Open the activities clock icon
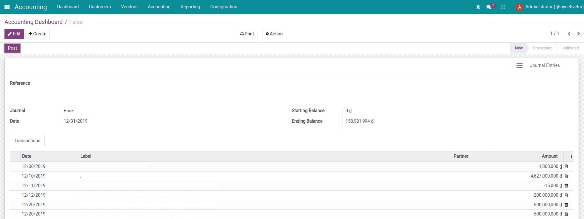The width and height of the screenshot is (584, 219). [x=503, y=7]
